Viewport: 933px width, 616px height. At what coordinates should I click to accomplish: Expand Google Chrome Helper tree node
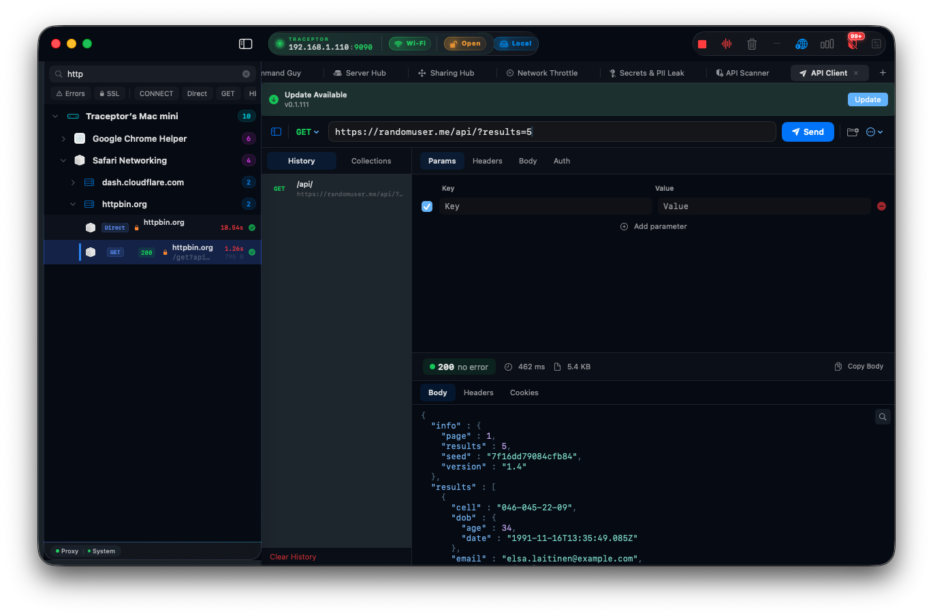coord(63,139)
